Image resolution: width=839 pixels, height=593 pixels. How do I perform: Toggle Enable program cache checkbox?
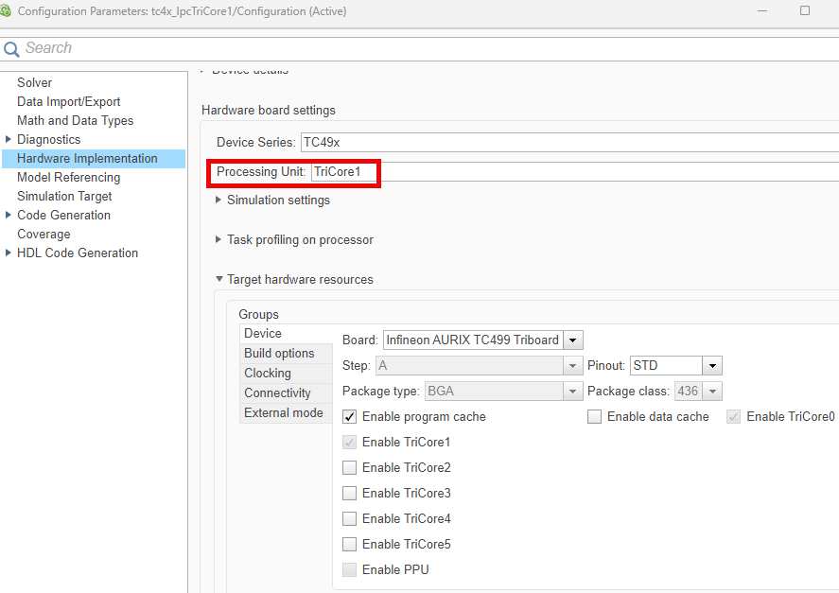350,417
